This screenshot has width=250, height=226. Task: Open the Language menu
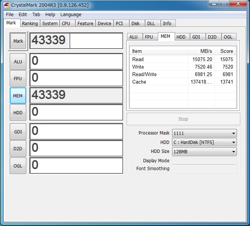coord(71,15)
